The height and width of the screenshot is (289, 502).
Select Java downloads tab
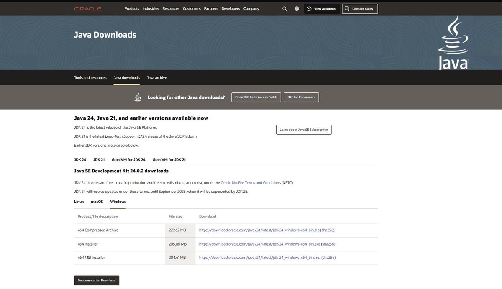127,78
